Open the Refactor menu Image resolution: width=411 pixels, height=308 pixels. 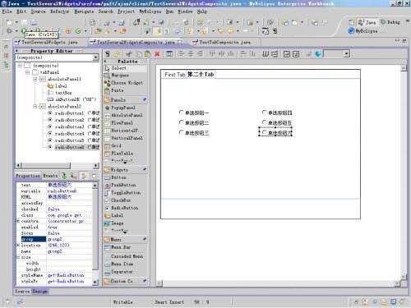[x=59, y=11]
